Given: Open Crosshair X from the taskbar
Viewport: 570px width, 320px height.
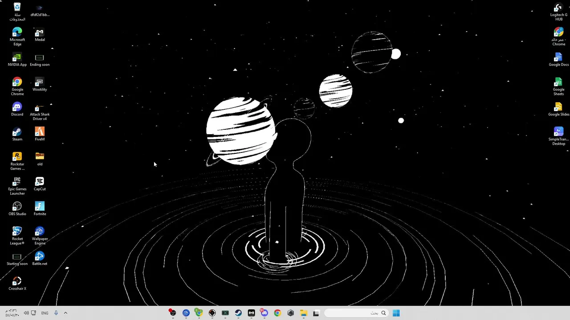Looking at the screenshot, I should [x=212, y=313].
